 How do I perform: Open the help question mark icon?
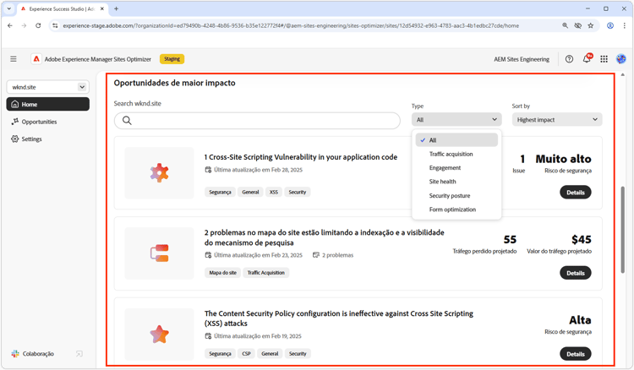569,59
